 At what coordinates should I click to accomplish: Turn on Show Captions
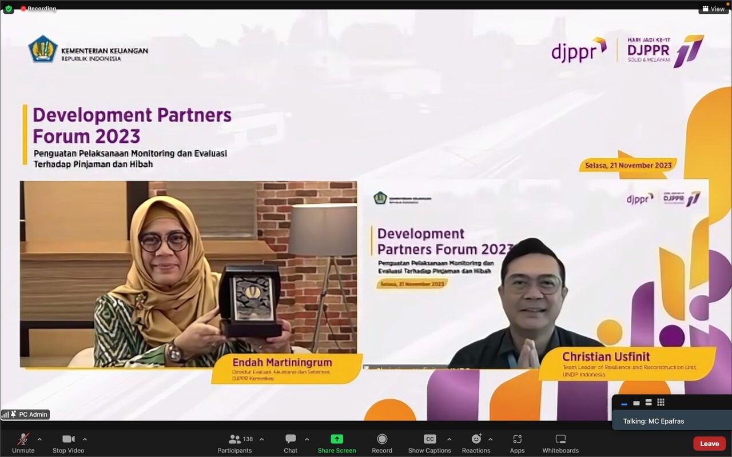click(x=429, y=443)
